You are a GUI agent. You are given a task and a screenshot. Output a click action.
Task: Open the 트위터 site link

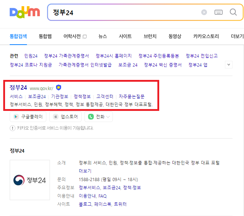point(120,204)
